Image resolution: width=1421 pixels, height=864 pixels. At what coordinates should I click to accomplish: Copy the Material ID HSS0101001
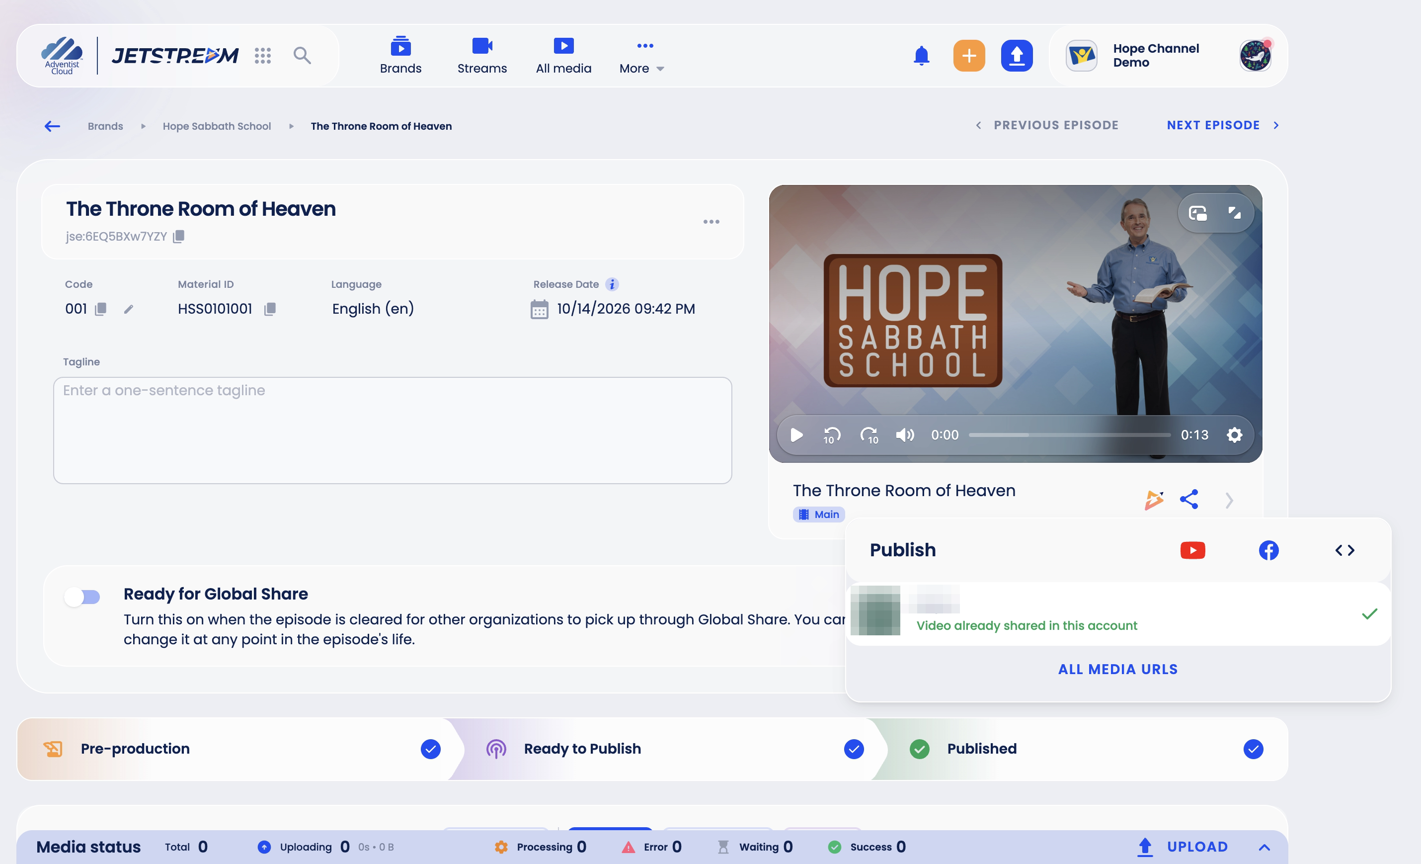[269, 309]
